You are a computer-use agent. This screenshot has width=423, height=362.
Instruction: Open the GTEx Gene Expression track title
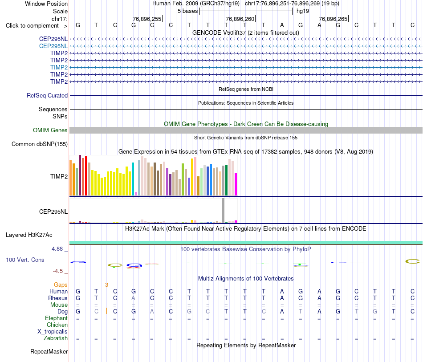[246, 151]
